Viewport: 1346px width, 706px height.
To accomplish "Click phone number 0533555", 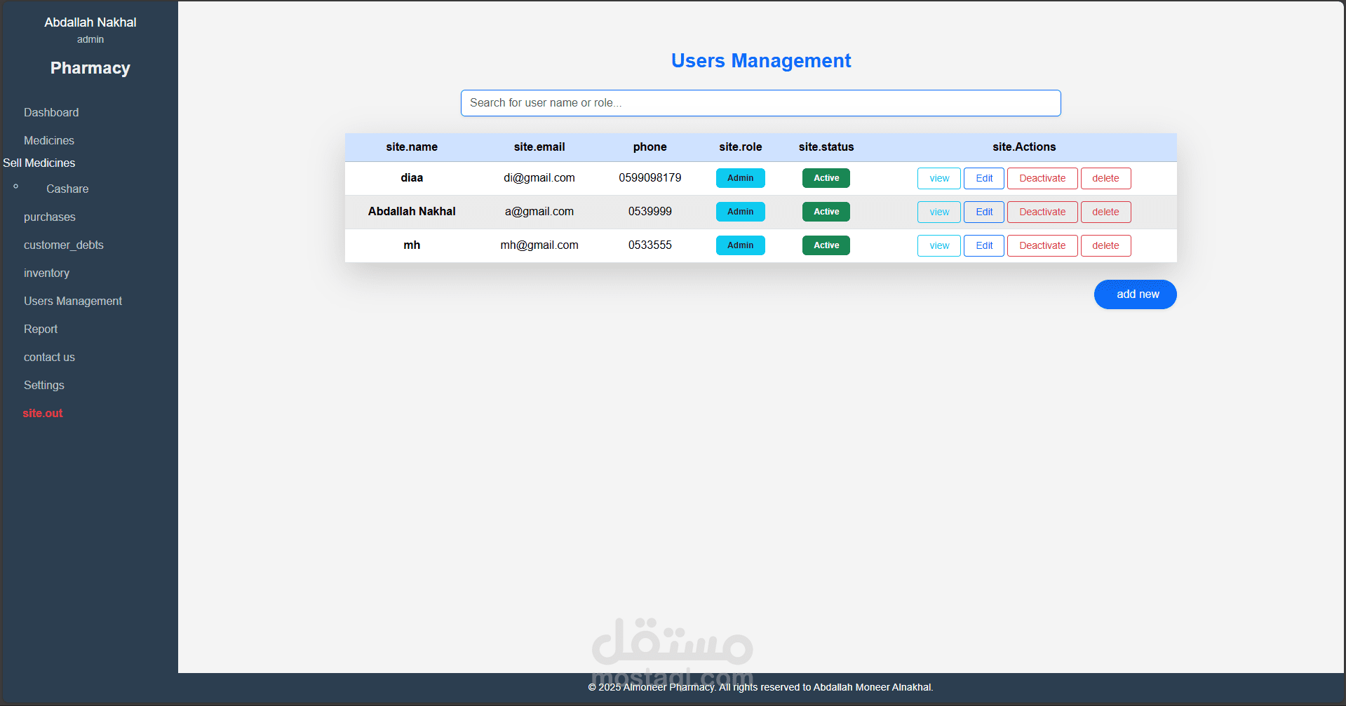I will point(650,245).
